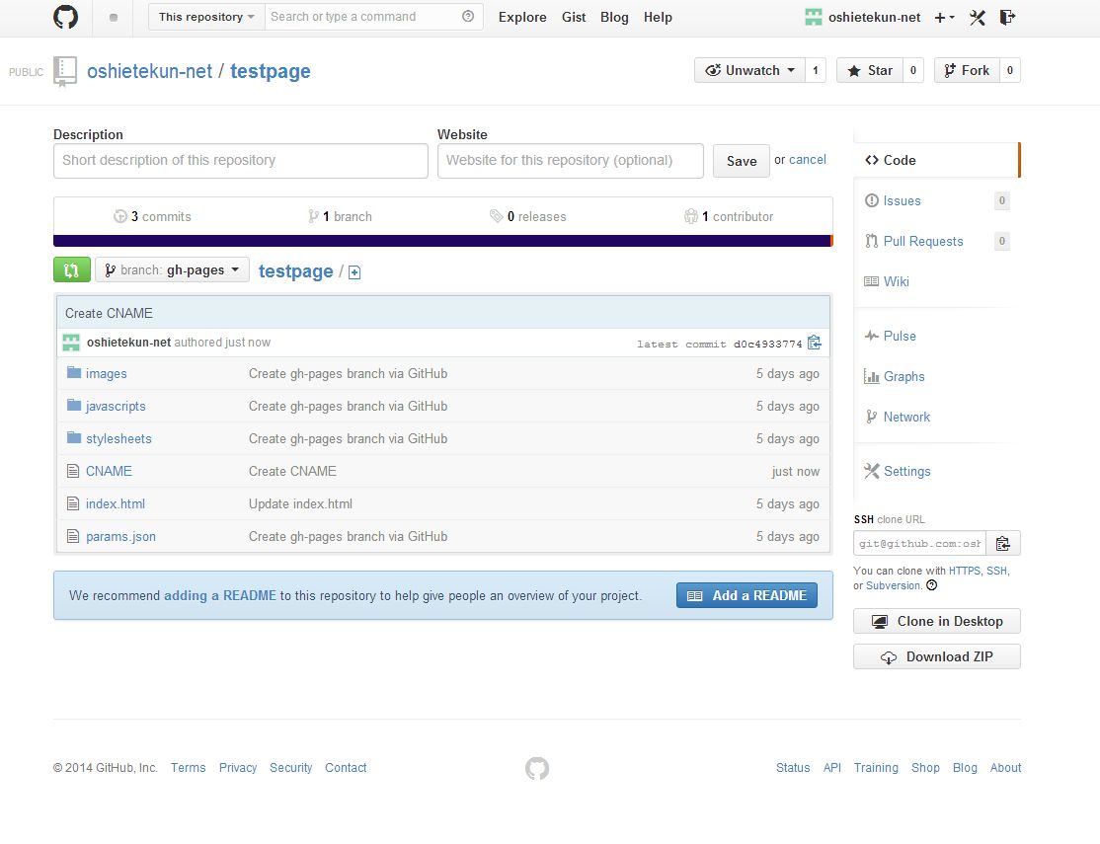Cancel editing the repository description
The height and width of the screenshot is (844, 1100).
point(808,159)
